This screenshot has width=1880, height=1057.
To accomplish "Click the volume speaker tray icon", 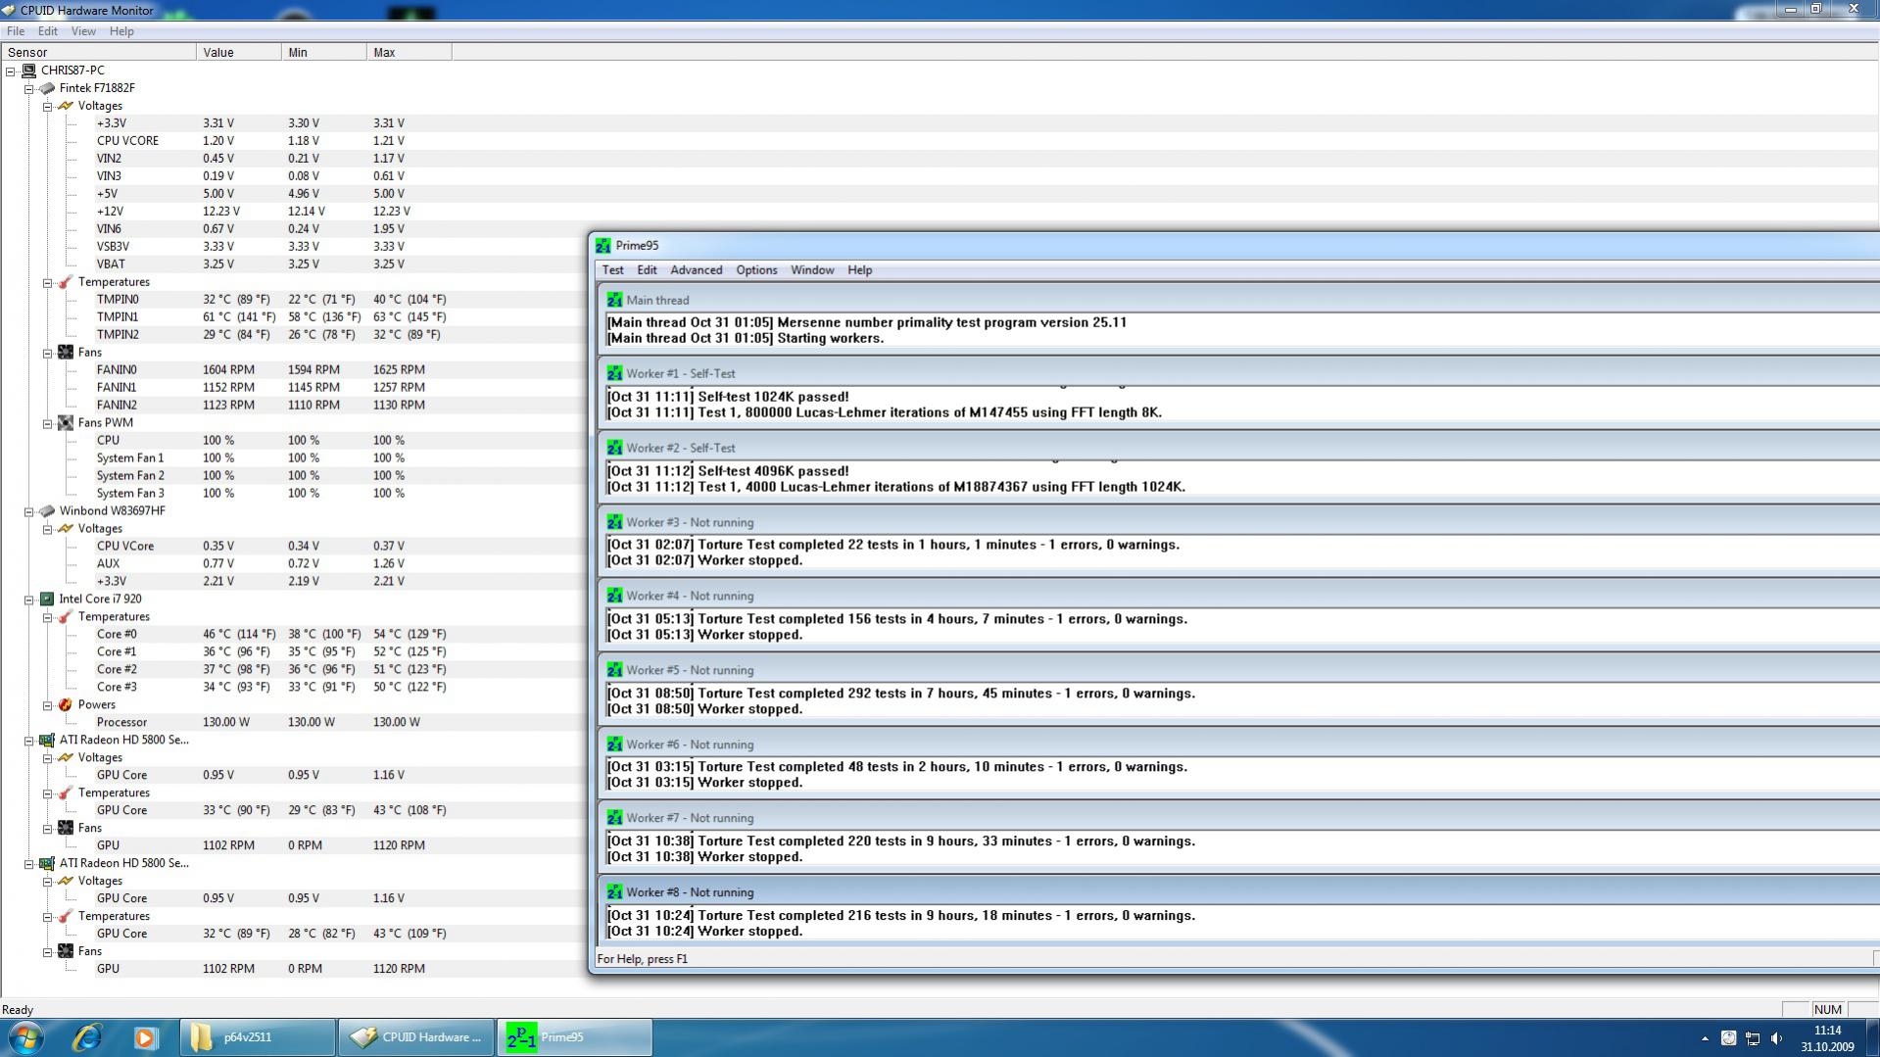I will pos(1776,1038).
